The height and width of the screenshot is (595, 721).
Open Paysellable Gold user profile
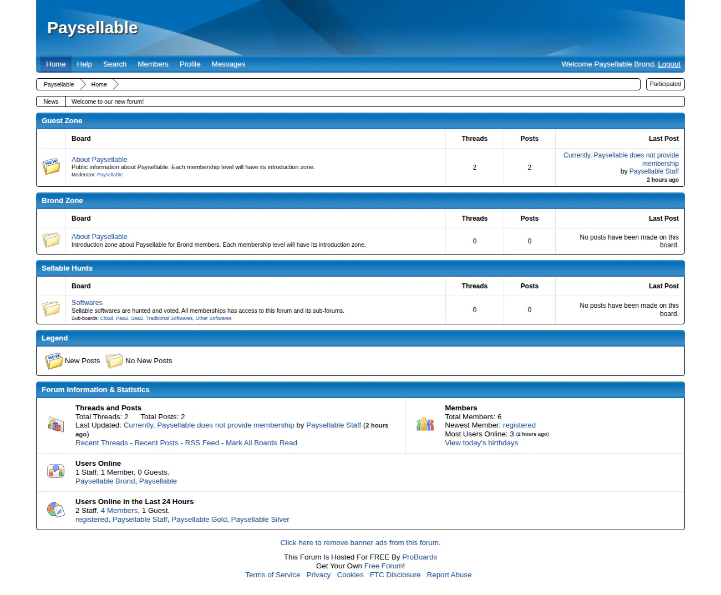click(x=199, y=520)
